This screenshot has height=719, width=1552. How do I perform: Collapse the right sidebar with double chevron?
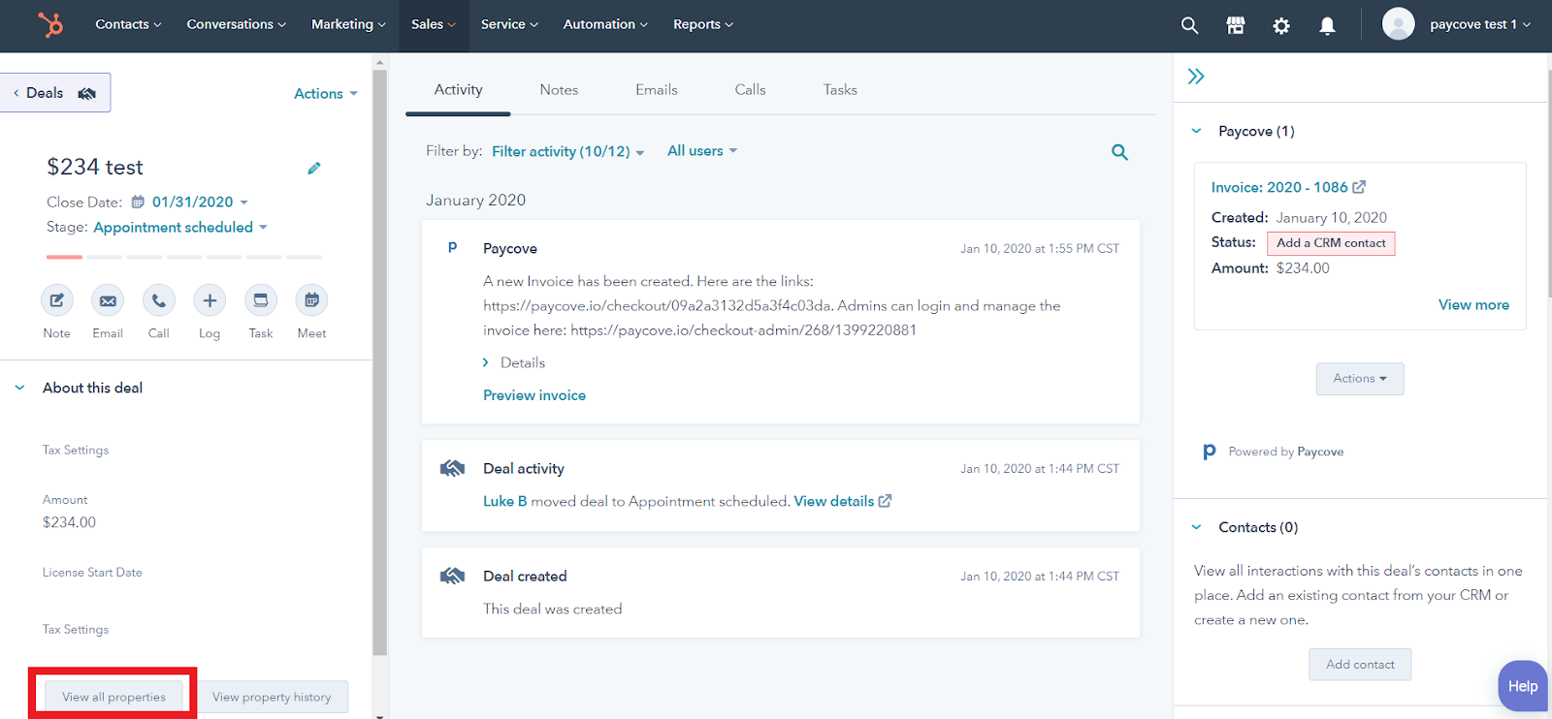[x=1196, y=77]
